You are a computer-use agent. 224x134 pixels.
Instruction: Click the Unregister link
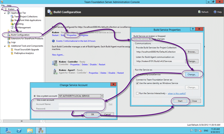[x=84, y=35]
